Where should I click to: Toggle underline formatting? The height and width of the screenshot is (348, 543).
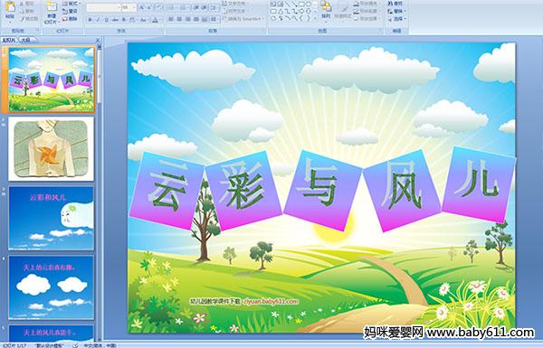pyautogui.click(x=106, y=20)
